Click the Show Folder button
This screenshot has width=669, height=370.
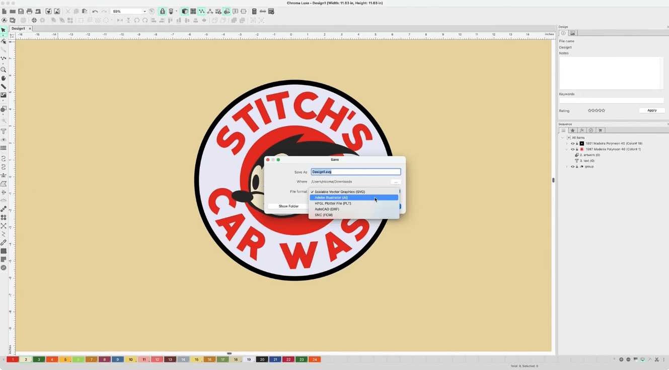(x=288, y=206)
